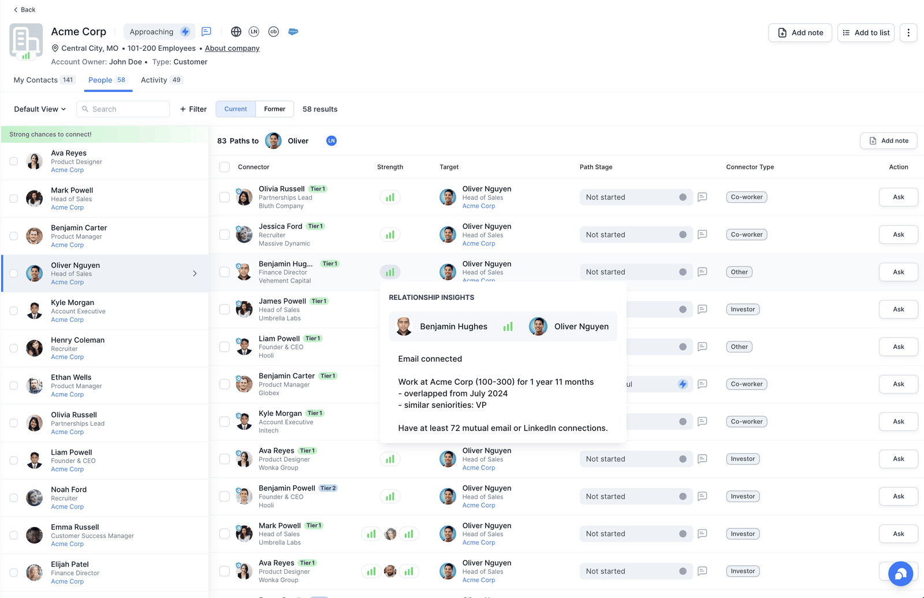This screenshot has height=598, width=924.
Task: Click the header Add note button
Action: pyautogui.click(x=800, y=33)
